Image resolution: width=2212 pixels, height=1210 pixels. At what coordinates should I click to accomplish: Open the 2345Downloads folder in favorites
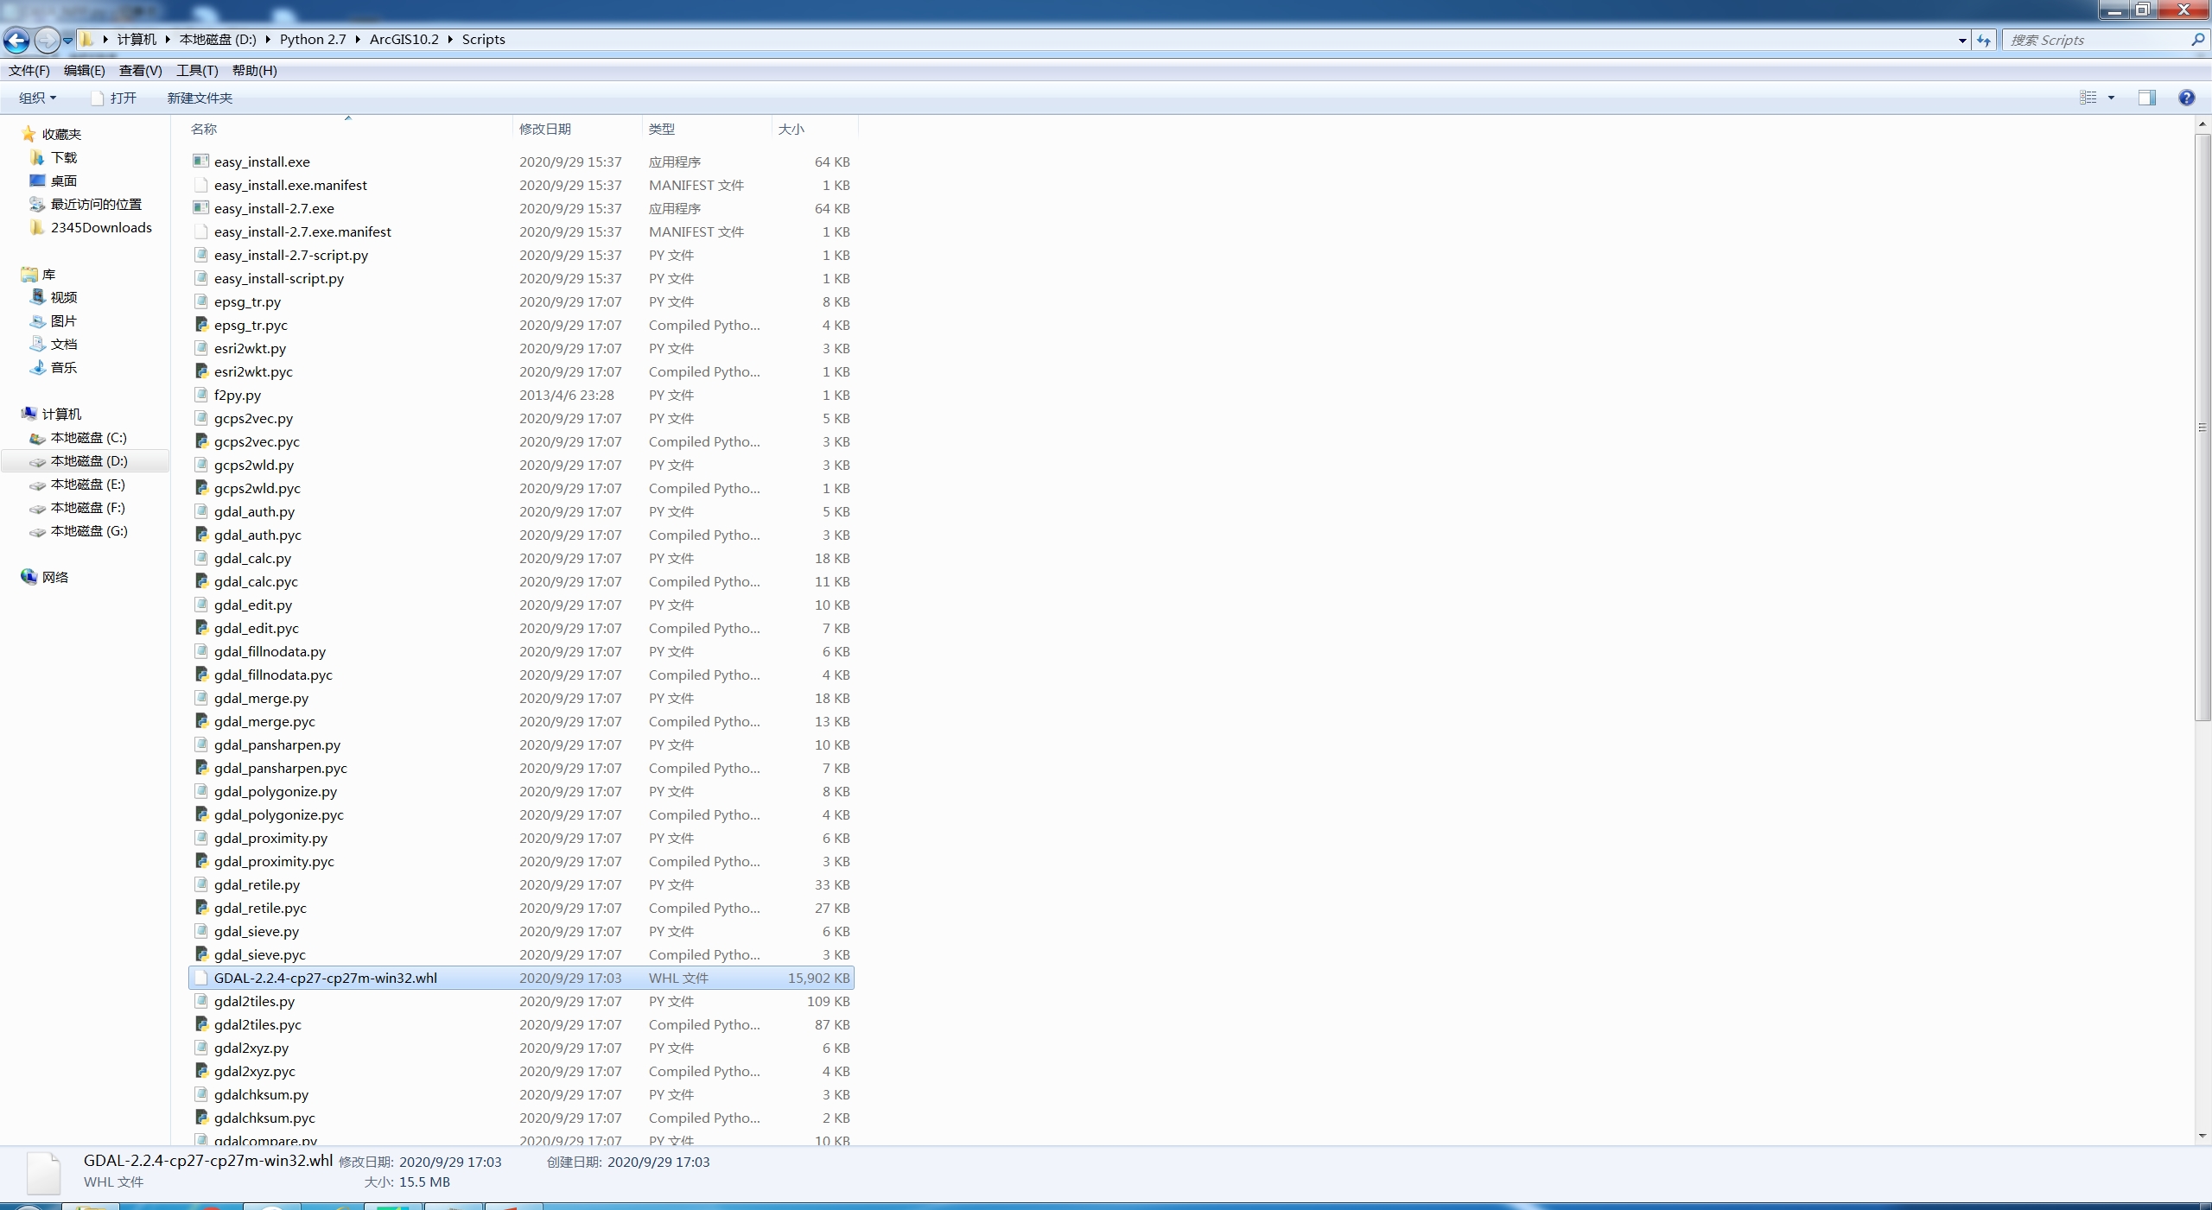coord(101,227)
